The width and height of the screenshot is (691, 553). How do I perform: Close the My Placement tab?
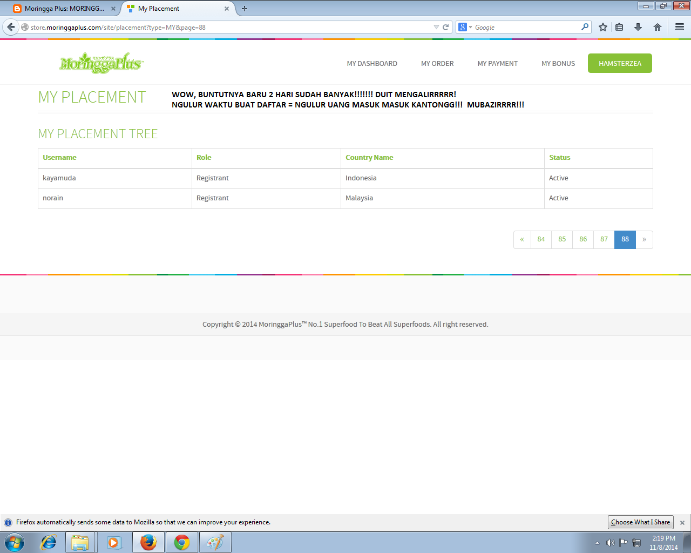click(x=227, y=9)
